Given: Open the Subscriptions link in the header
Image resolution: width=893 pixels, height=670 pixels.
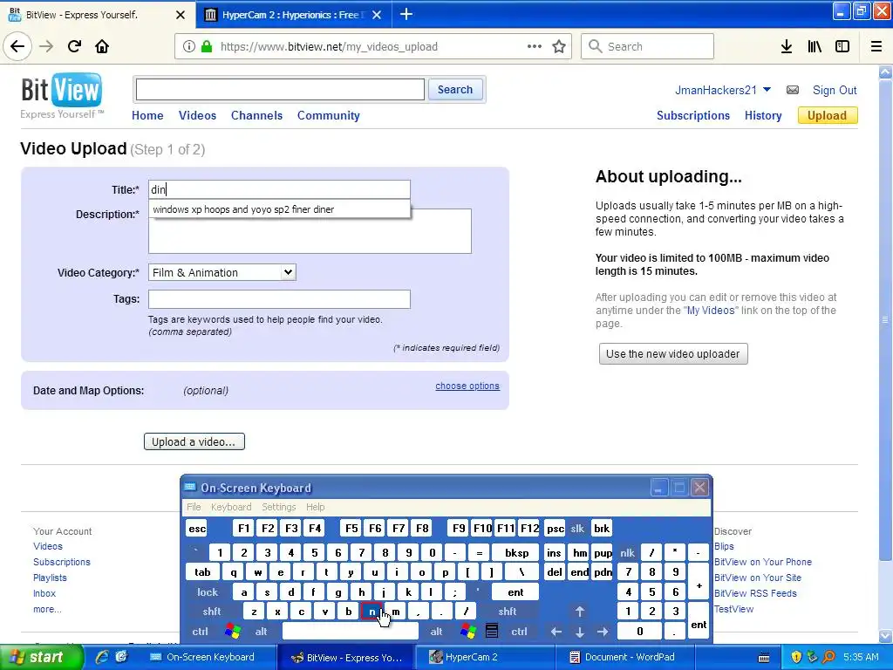Looking at the screenshot, I should (692, 115).
